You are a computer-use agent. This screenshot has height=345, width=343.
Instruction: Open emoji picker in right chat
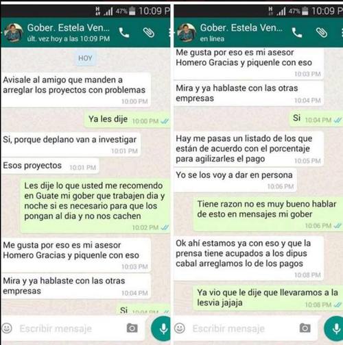click(180, 329)
